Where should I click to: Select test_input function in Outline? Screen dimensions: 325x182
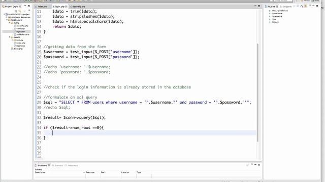pyautogui.click(x=280, y=11)
